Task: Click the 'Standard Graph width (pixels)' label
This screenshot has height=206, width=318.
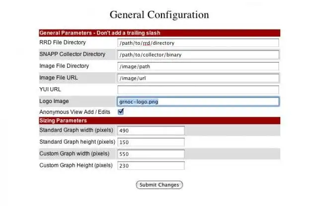Action: point(76,130)
